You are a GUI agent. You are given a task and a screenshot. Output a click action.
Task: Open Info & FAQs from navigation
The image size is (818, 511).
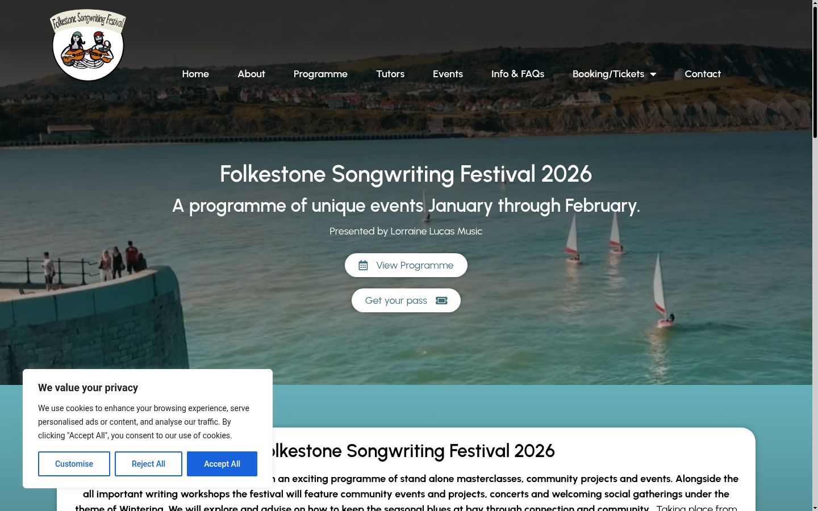[x=517, y=74]
